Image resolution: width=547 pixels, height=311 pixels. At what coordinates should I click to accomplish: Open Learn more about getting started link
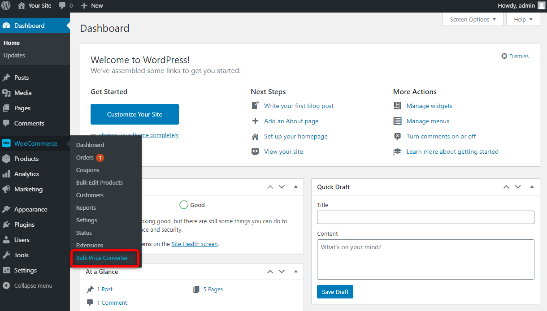pyautogui.click(x=452, y=151)
